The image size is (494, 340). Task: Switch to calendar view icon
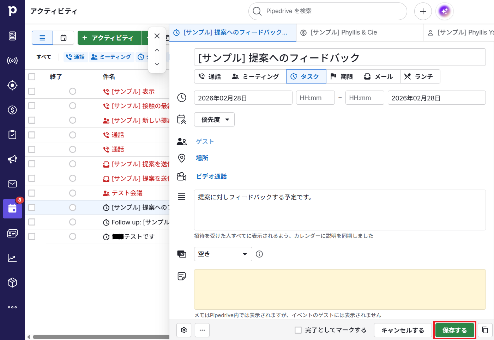[x=64, y=38]
